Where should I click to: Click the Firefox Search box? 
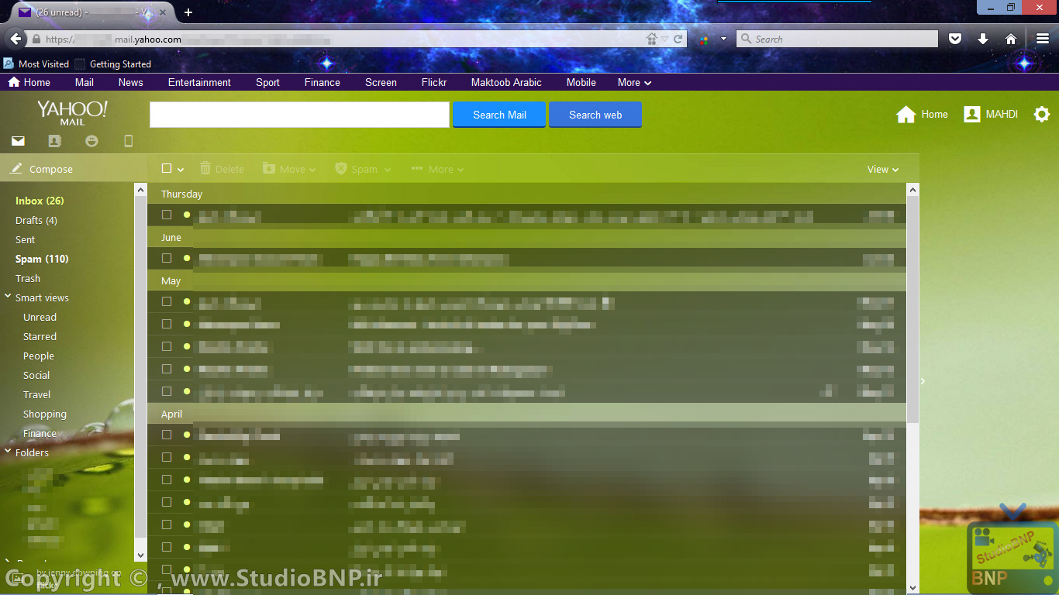[x=837, y=39]
